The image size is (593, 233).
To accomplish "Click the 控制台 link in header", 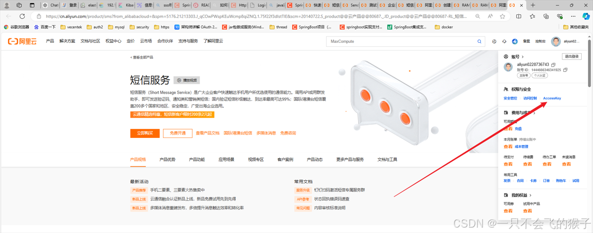I will (x=541, y=42).
